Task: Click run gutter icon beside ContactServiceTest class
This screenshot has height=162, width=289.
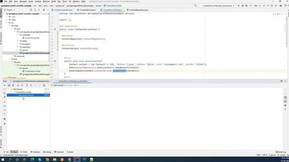Action: pyautogui.click(x=55, y=29)
